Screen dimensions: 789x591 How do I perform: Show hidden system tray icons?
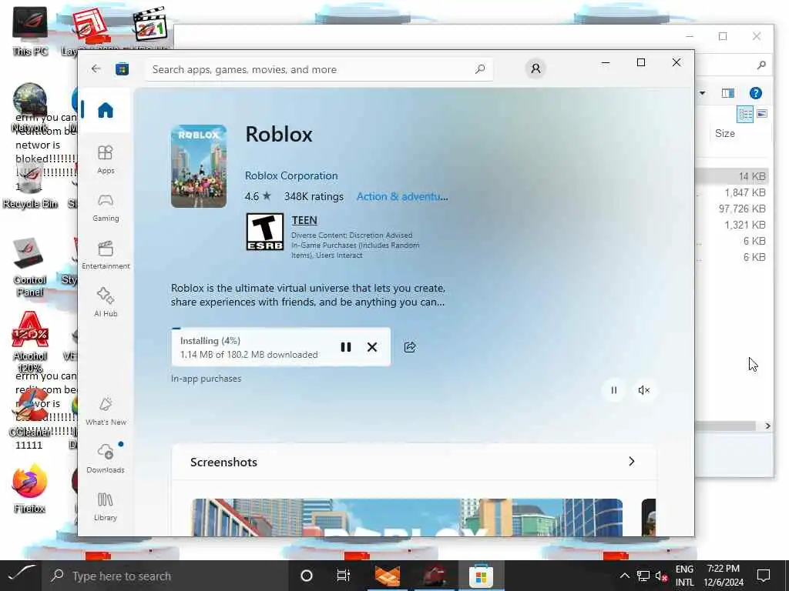pyautogui.click(x=624, y=576)
